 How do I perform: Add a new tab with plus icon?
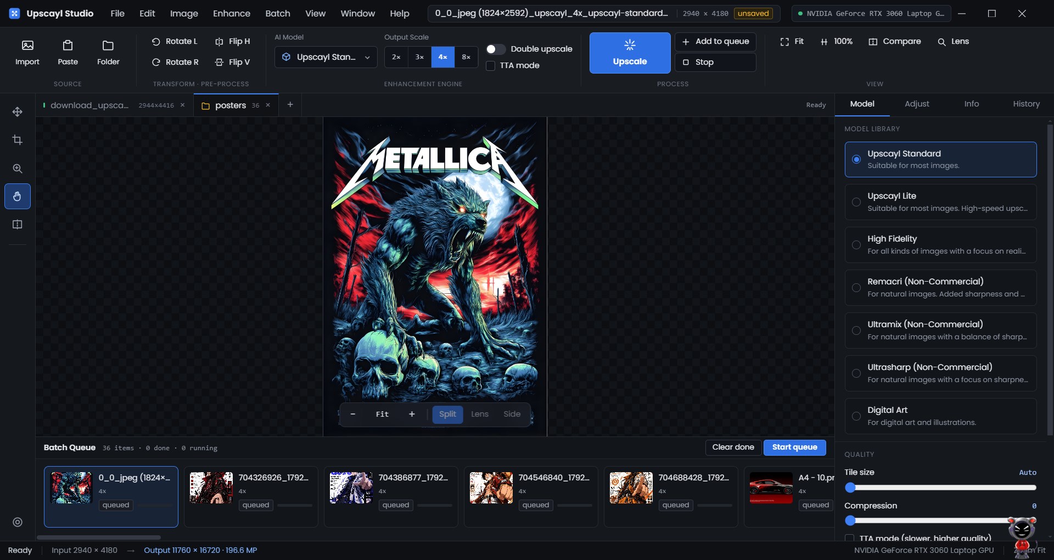[290, 105]
